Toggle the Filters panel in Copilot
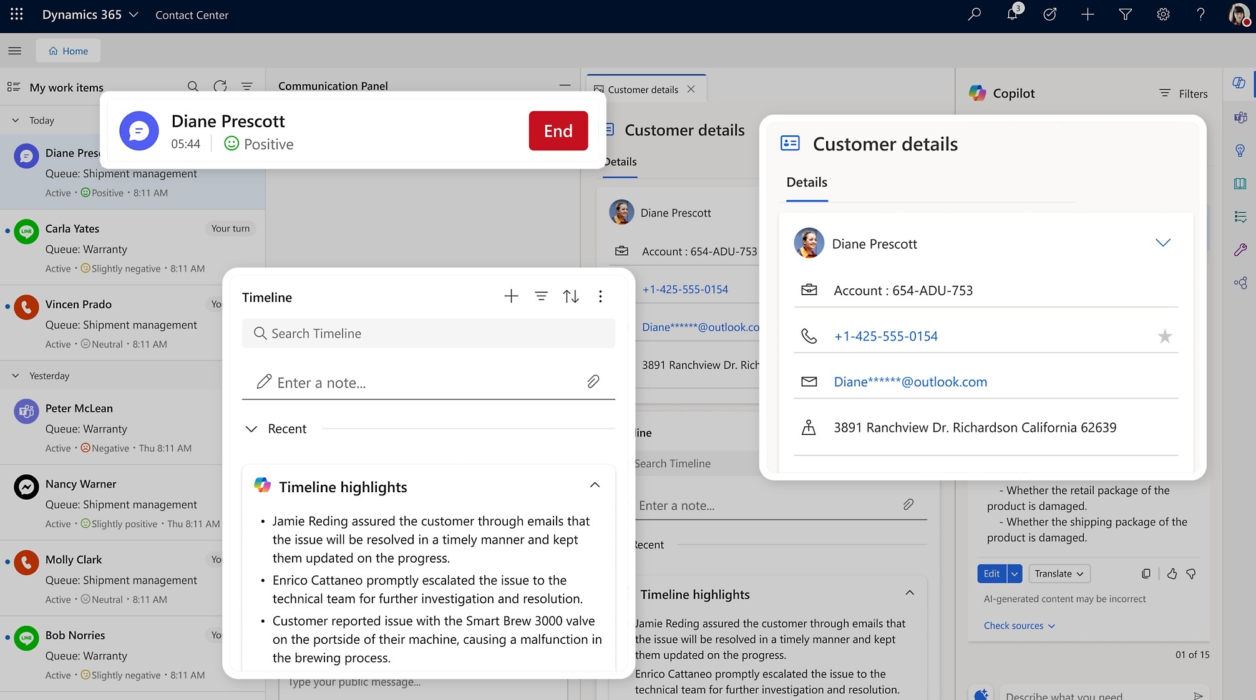Viewport: 1256px width, 700px height. click(1184, 92)
